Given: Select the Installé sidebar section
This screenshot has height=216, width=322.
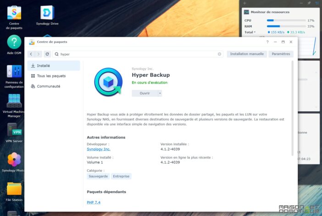Looking at the screenshot, I should click(54, 66).
